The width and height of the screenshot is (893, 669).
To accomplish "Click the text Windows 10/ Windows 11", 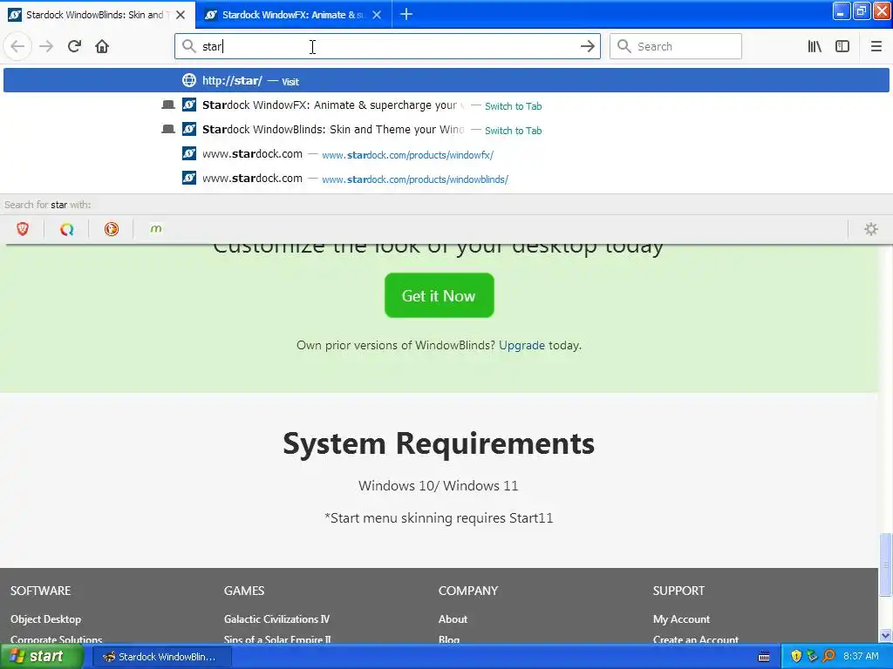I will tap(438, 486).
